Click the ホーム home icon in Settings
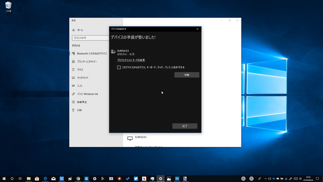 [73, 30]
